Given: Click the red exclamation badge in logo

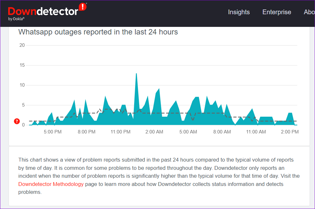Looking at the screenshot, I should [x=83, y=7].
